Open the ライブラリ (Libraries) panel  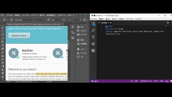pyautogui.click(x=82, y=34)
